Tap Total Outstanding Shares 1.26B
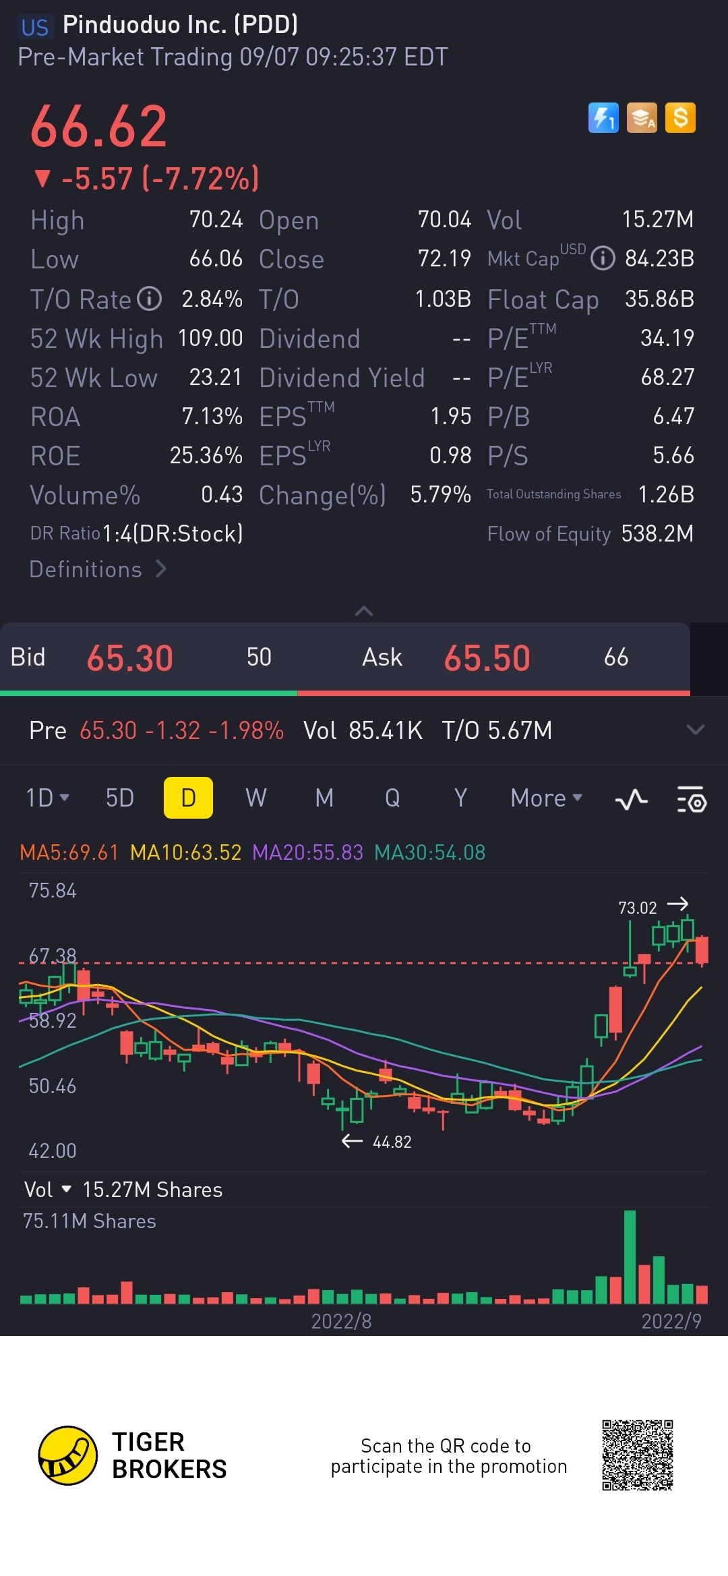Viewport: 728px width, 1576px height. point(666,494)
